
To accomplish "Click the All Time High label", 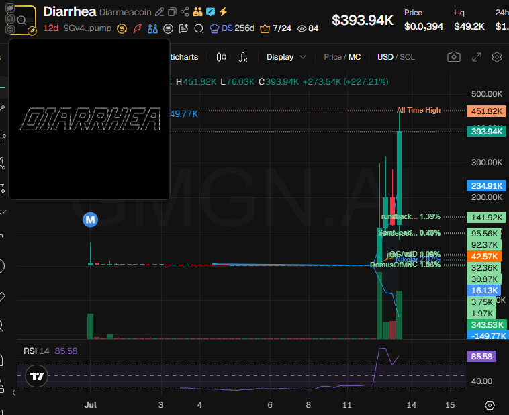I will click(419, 110).
